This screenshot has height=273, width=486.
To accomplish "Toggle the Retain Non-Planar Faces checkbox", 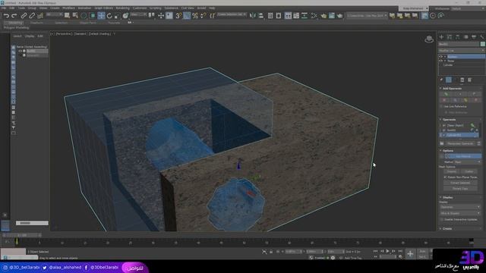I will [445, 177].
